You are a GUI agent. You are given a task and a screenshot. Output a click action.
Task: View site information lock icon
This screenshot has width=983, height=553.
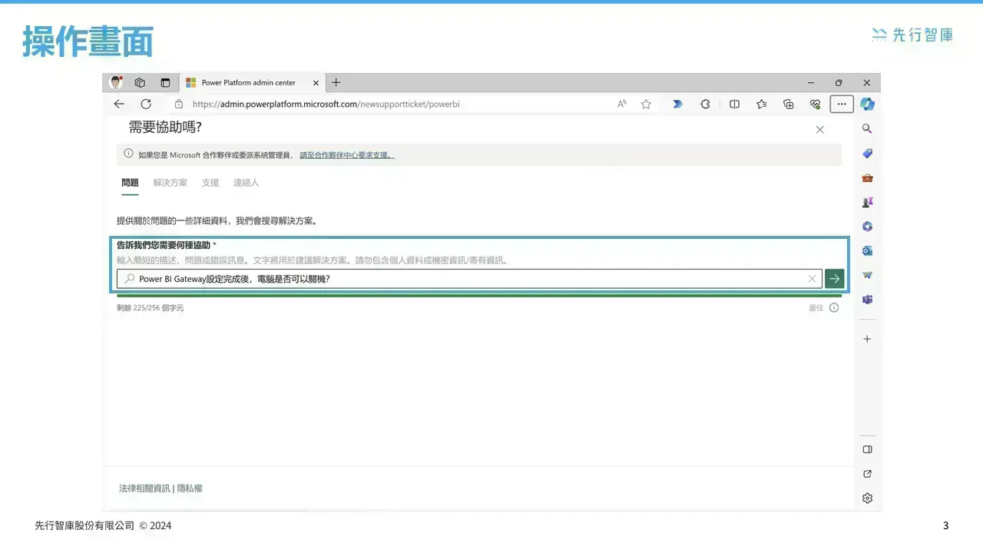[x=179, y=104]
